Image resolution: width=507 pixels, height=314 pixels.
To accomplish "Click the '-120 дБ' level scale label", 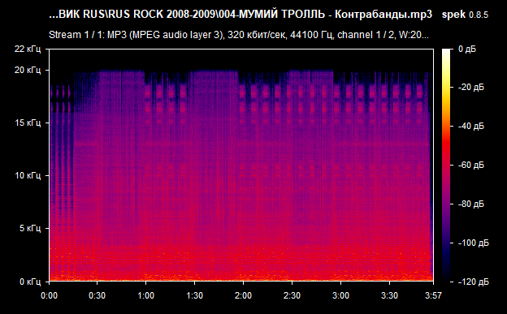I will pyautogui.click(x=474, y=282).
